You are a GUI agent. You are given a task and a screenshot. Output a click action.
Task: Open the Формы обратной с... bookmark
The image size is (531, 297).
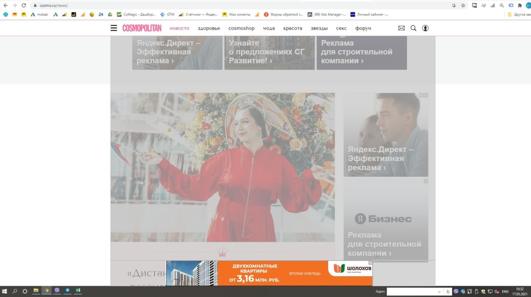(x=283, y=15)
